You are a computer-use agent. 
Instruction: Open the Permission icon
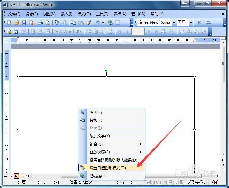point(31,23)
